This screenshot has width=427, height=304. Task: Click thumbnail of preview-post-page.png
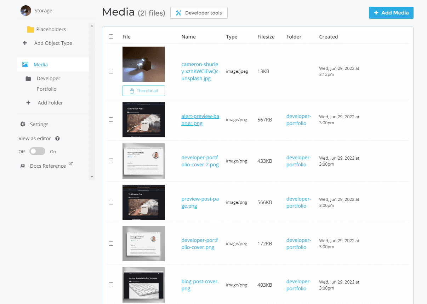[x=144, y=202]
